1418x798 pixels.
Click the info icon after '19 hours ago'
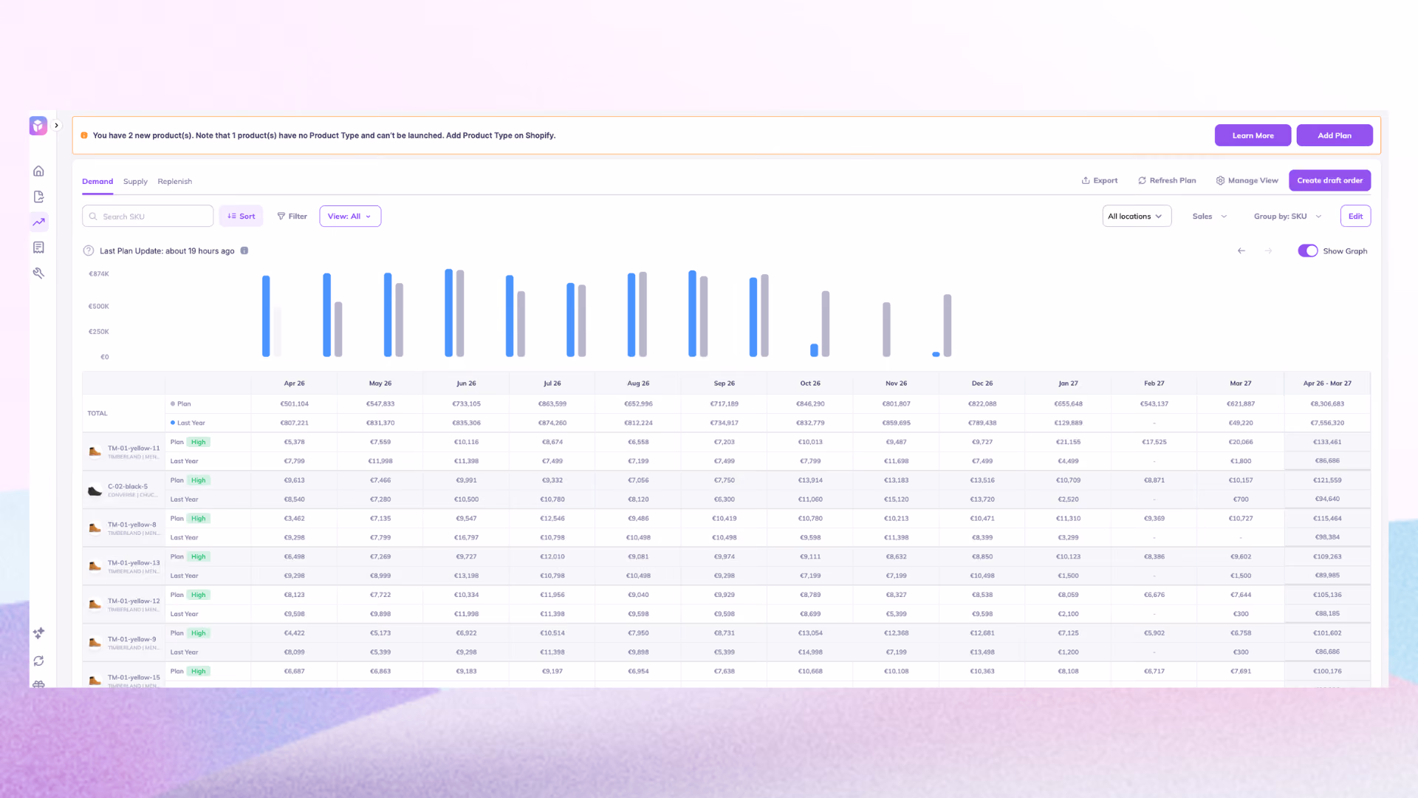pos(244,250)
